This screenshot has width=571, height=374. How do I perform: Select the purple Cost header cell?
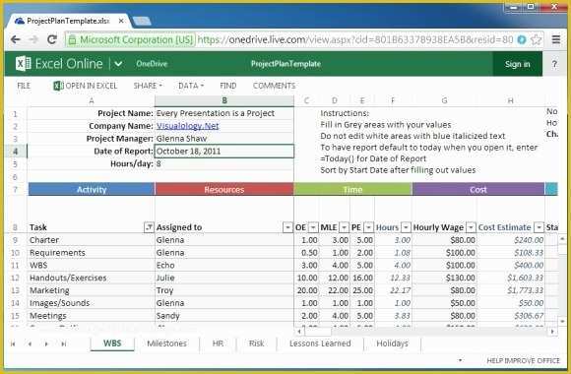tap(478, 189)
